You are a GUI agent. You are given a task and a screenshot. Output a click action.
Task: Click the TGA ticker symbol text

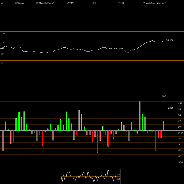pos(121,3)
